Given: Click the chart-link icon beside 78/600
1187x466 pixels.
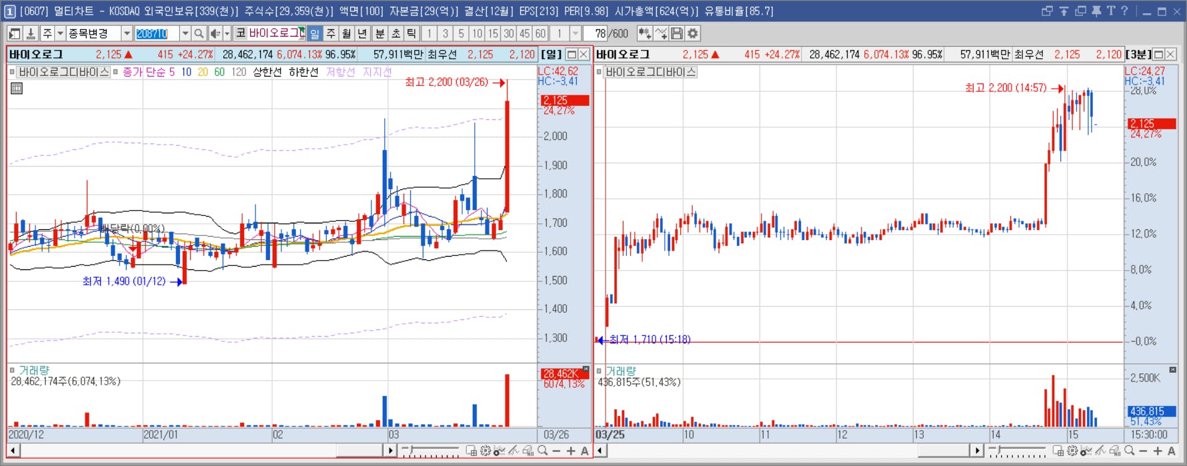Looking at the screenshot, I should point(644,33).
